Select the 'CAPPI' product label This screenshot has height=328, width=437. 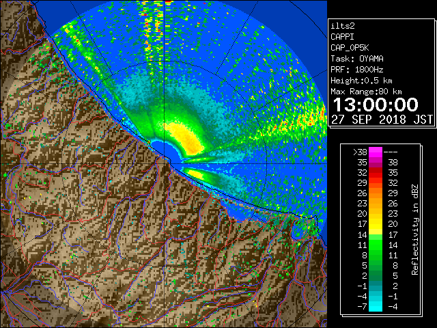point(342,37)
